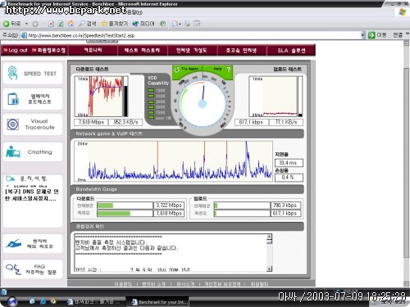
Task: Click the Log out link
Action: click(x=16, y=50)
